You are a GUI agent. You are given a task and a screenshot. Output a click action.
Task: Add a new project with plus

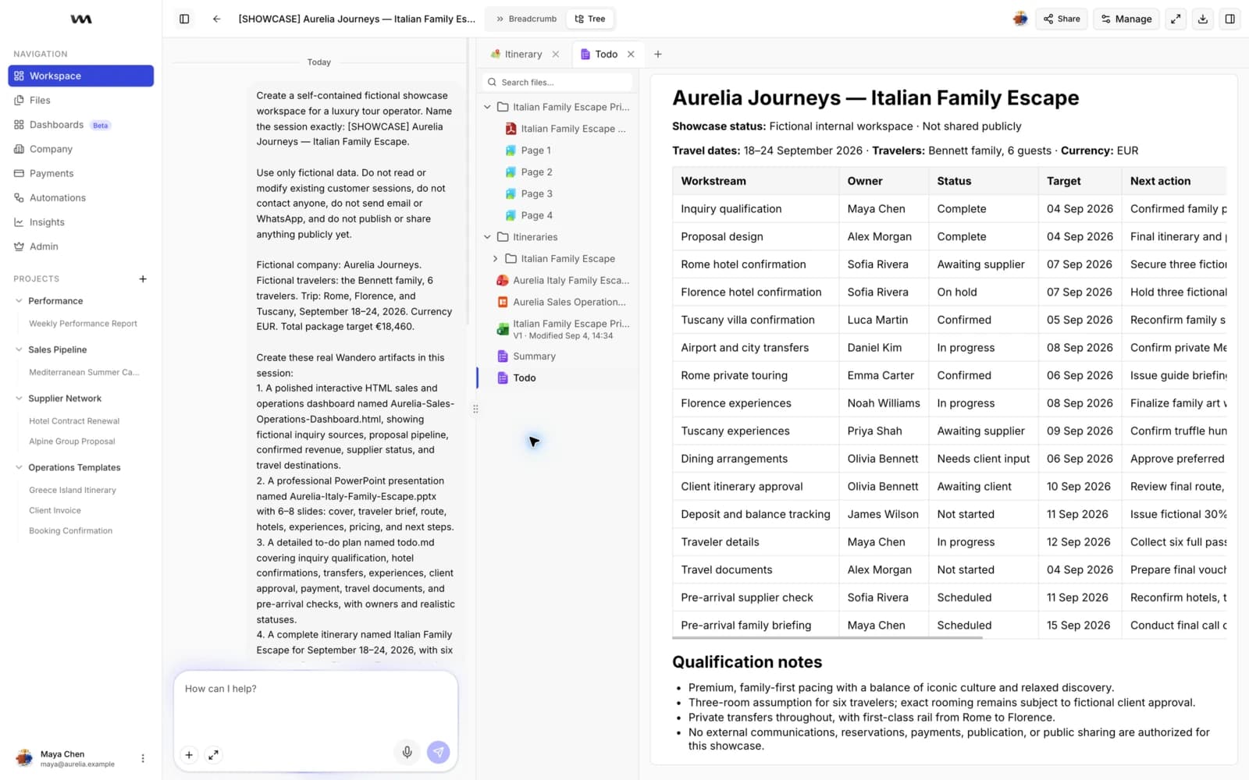pyautogui.click(x=143, y=279)
